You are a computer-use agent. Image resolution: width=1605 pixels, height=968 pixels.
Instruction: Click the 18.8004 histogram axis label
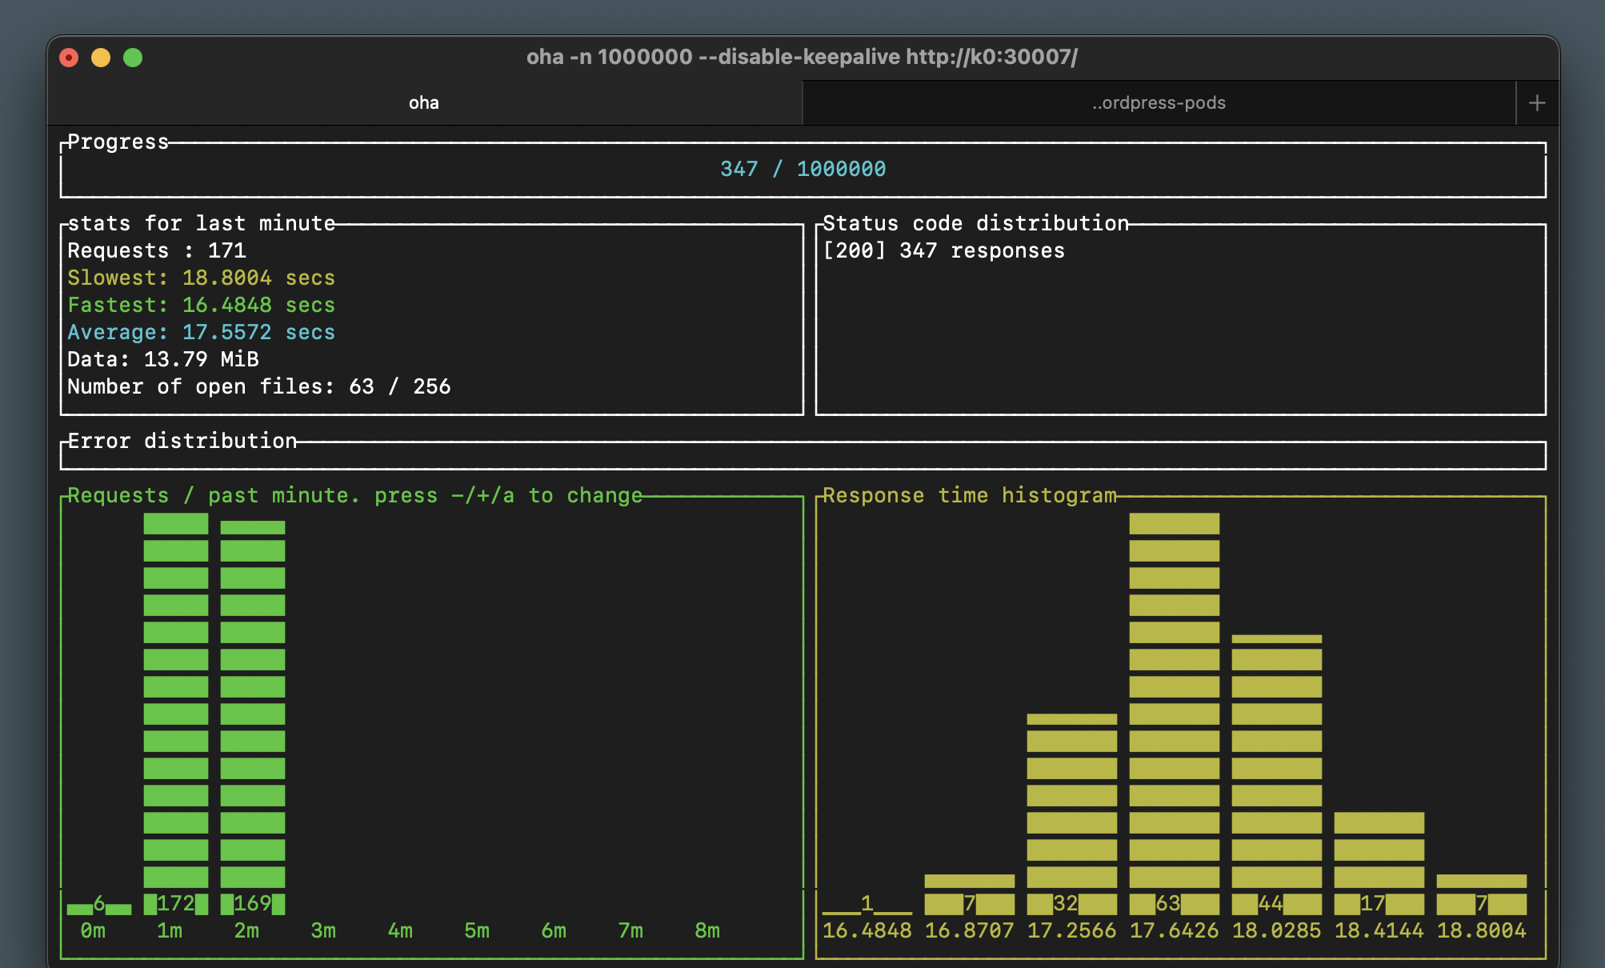[1482, 930]
